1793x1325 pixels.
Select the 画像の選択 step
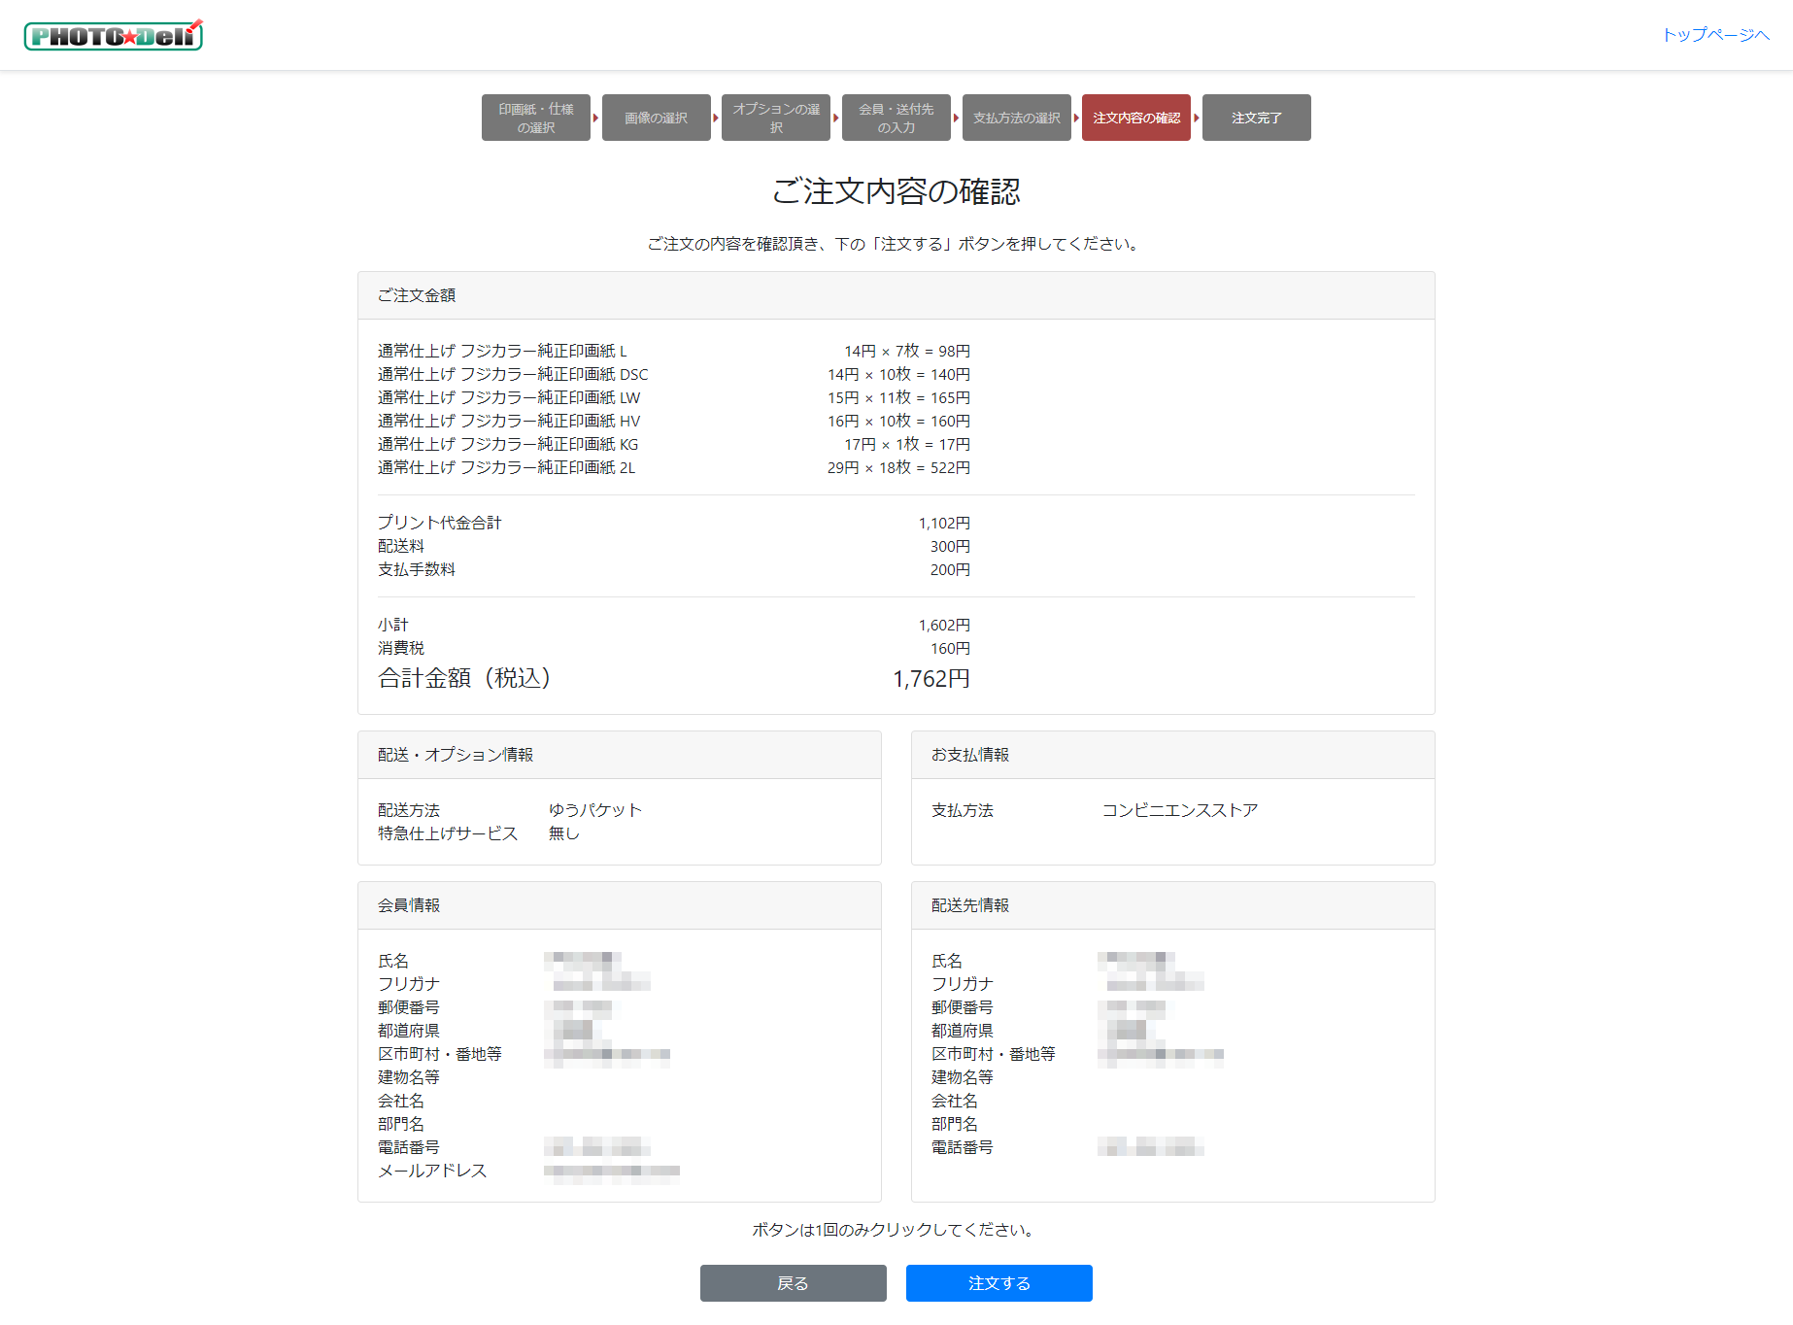click(x=656, y=118)
